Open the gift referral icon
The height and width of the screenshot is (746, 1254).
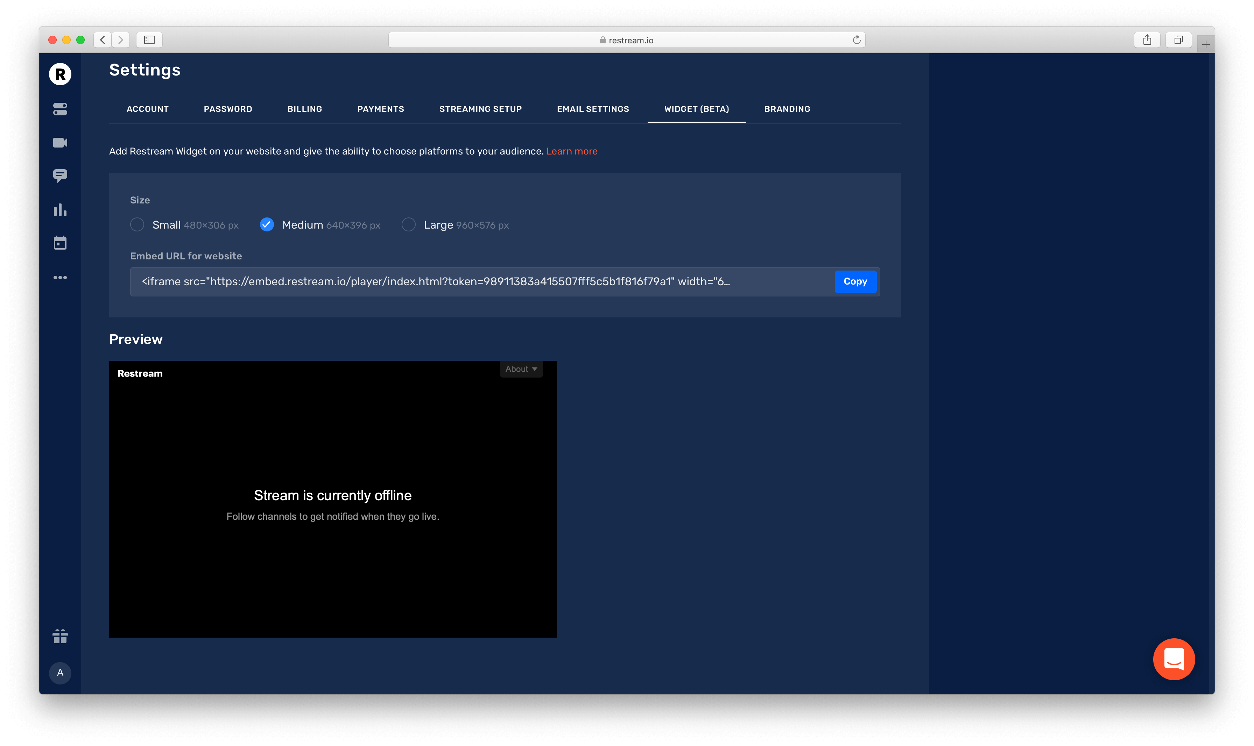[x=60, y=637]
